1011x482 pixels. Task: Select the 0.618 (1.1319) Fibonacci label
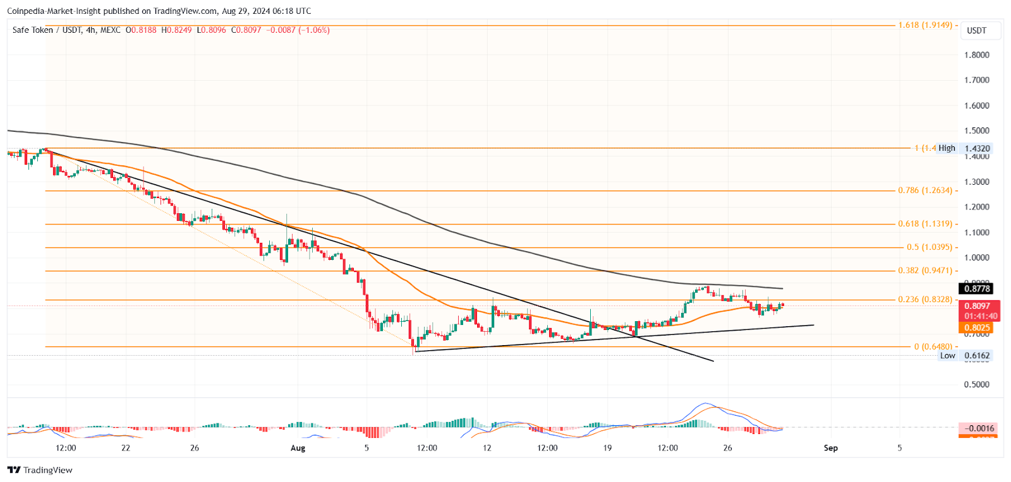click(925, 223)
